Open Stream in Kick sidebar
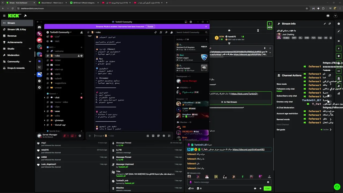 click(x=17, y=23)
